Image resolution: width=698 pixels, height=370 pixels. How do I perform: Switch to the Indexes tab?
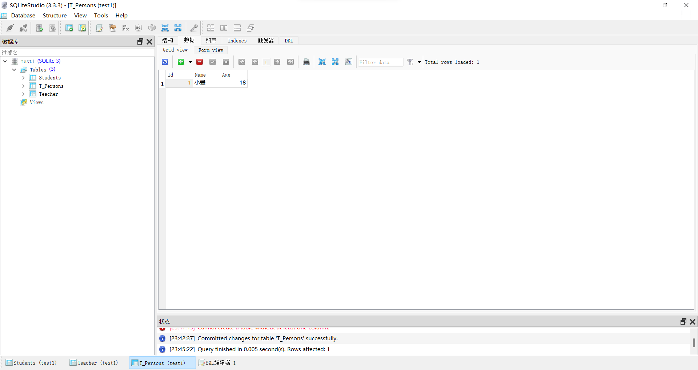237,41
